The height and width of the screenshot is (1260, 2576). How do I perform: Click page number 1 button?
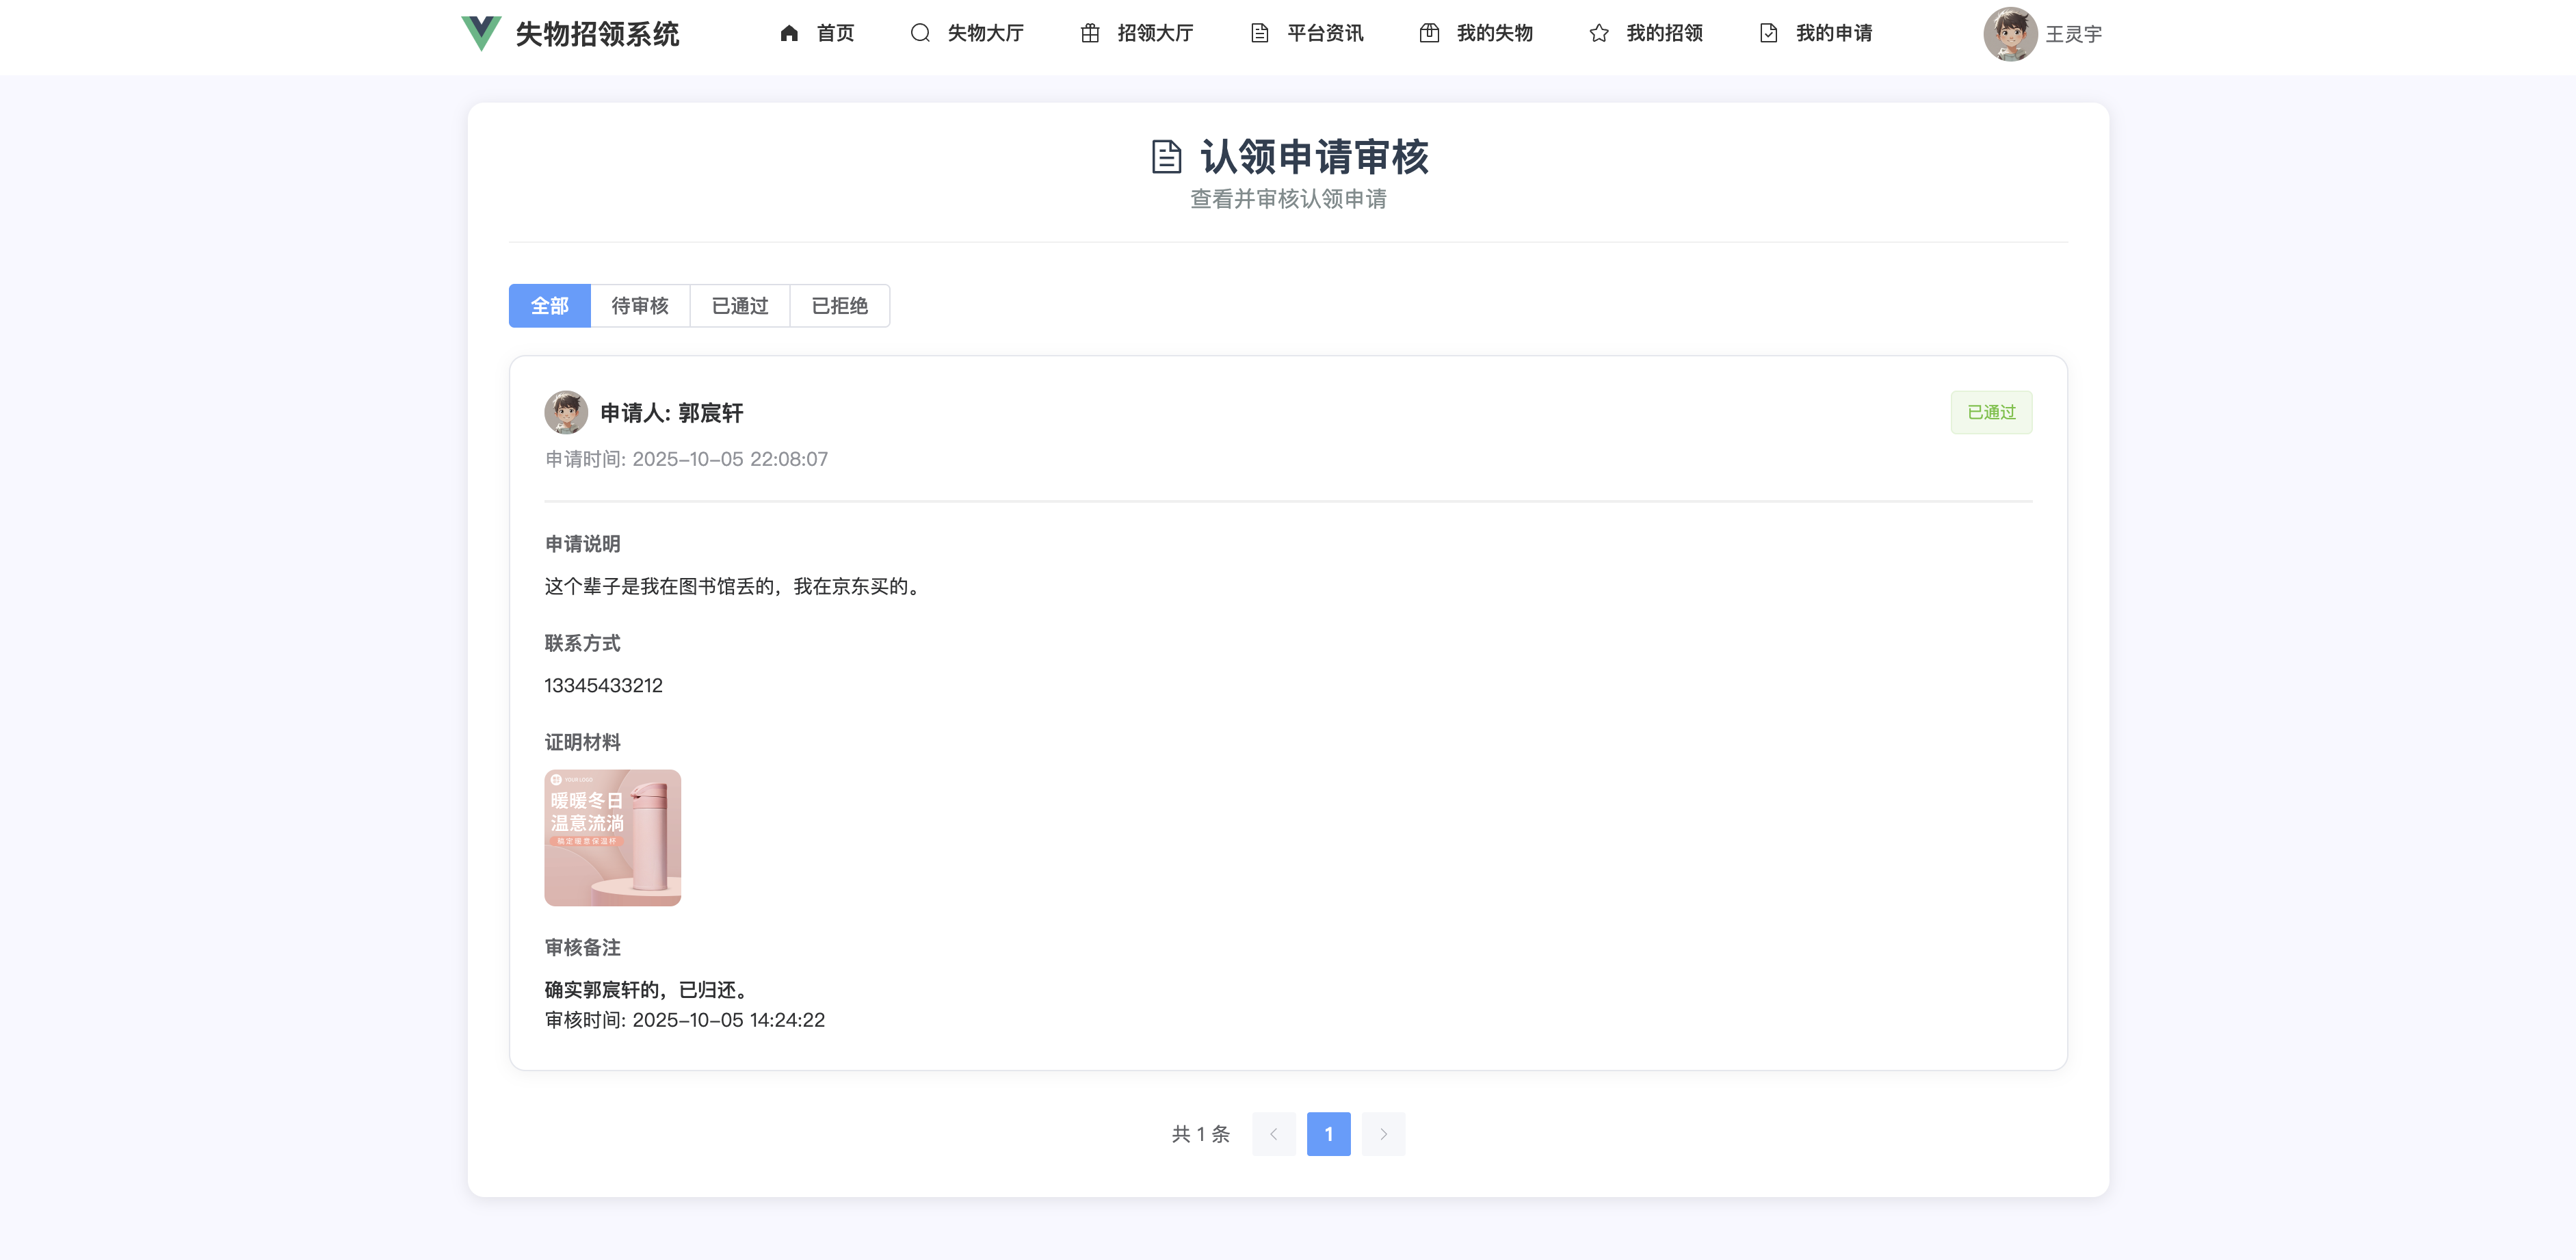click(1328, 1134)
